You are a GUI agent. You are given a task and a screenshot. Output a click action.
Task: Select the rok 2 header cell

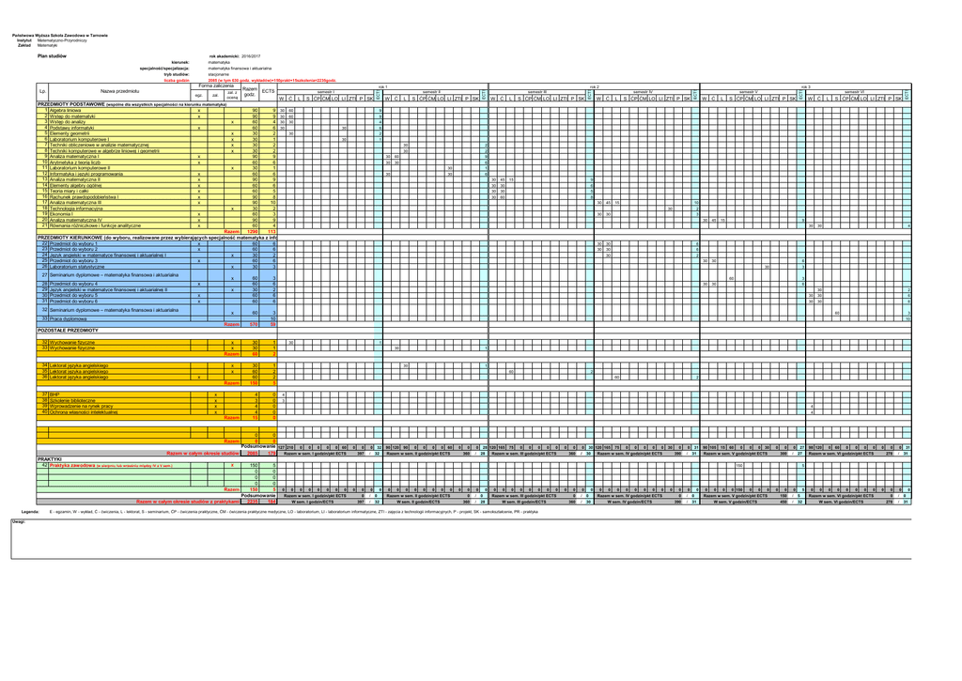click(x=594, y=85)
